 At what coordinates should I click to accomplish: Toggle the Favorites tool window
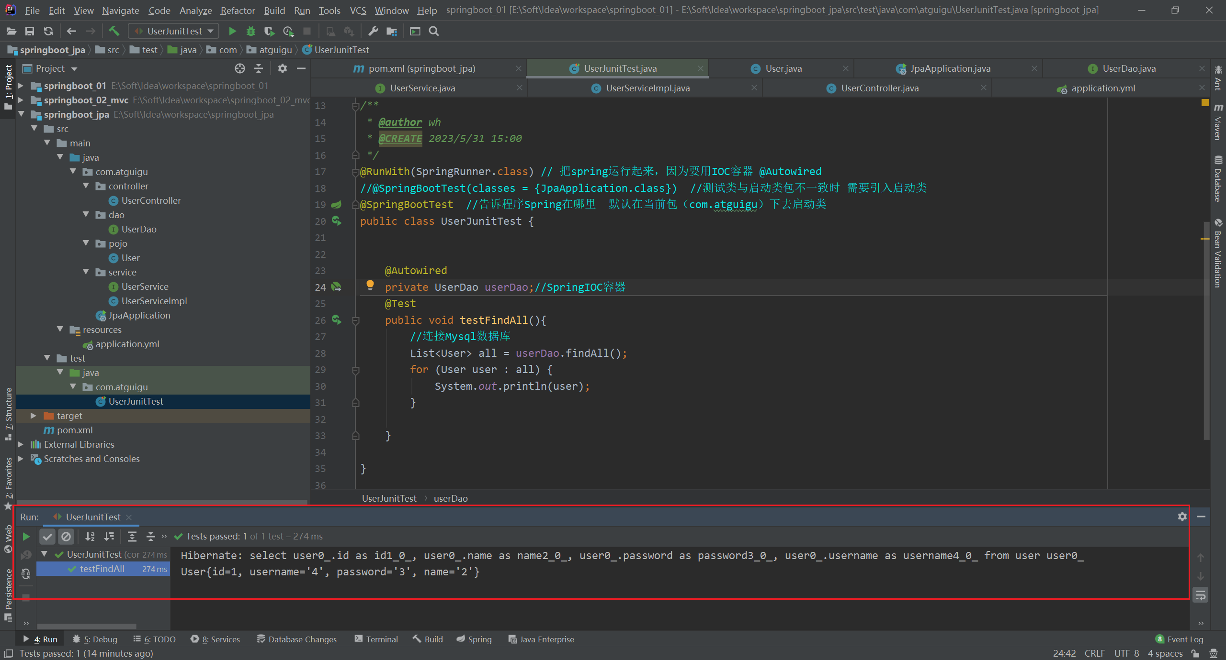8,483
